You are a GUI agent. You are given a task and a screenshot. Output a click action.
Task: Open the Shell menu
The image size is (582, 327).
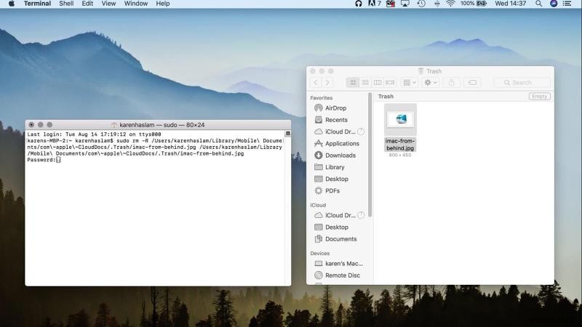[66, 4]
